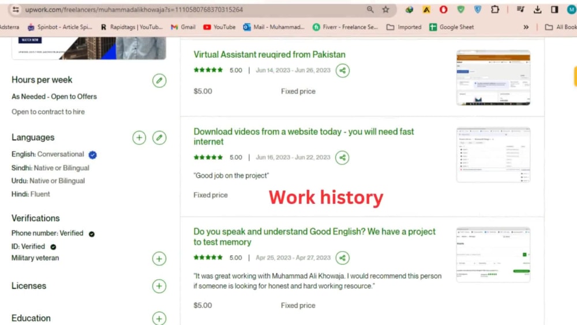Edit Languages with pencil icon
The width and height of the screenshot is (577, 325).
[x=159, y=137]
